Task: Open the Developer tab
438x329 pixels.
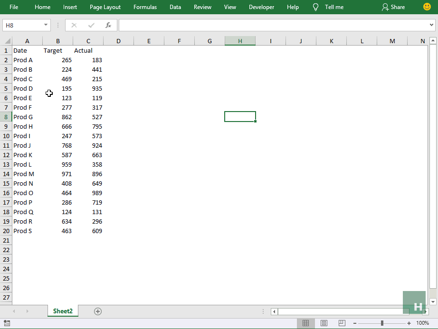Action: pyautogui.click(x=261, y=7)
